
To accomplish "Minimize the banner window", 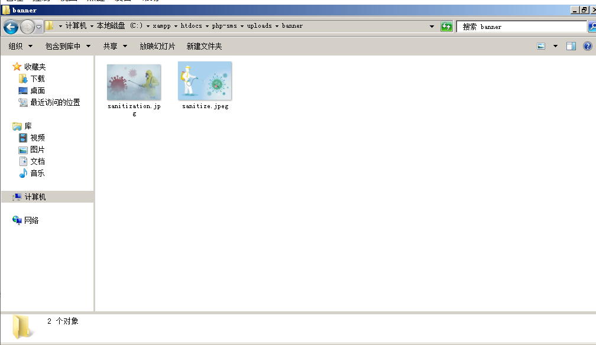I will [x=575, y=10].
